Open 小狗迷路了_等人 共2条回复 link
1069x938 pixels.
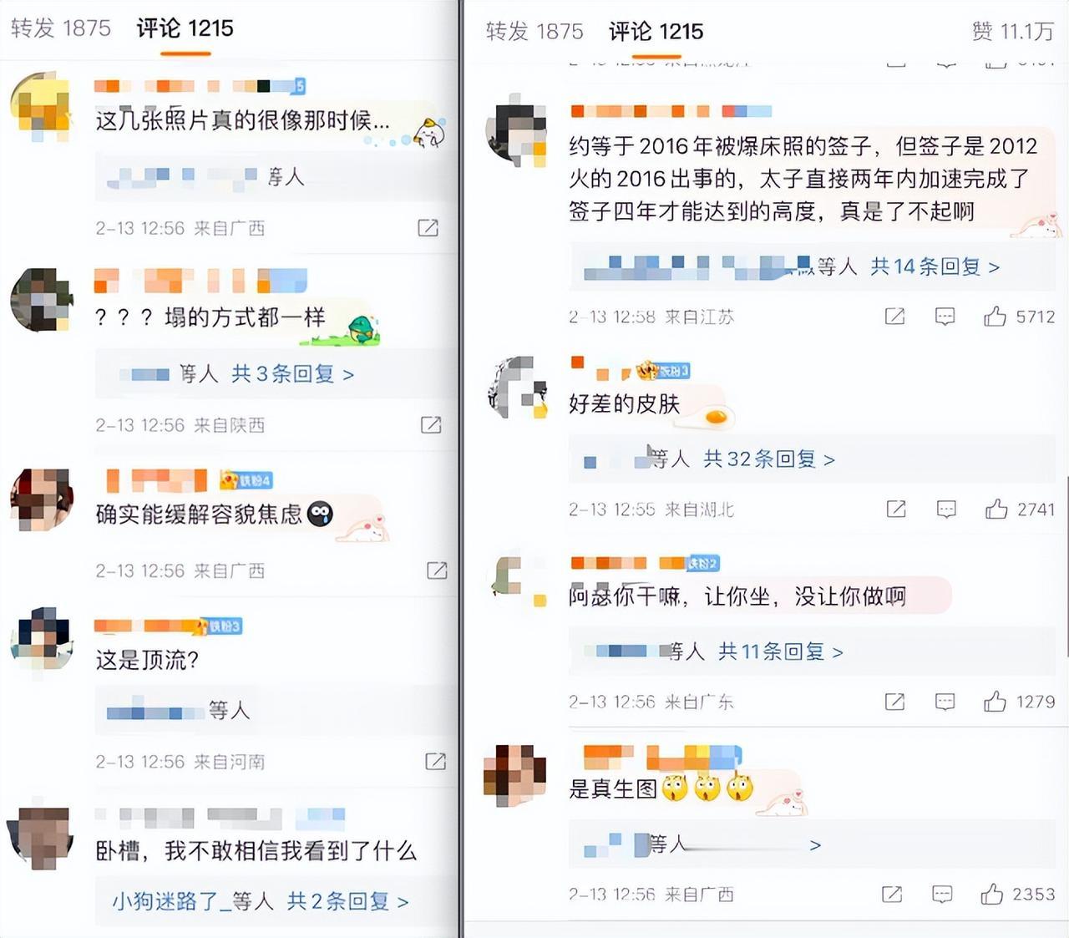click(x=261, y=901)
